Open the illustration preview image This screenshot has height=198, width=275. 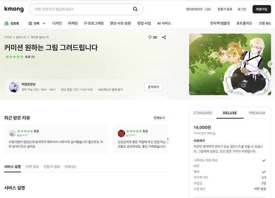point(228,64)
